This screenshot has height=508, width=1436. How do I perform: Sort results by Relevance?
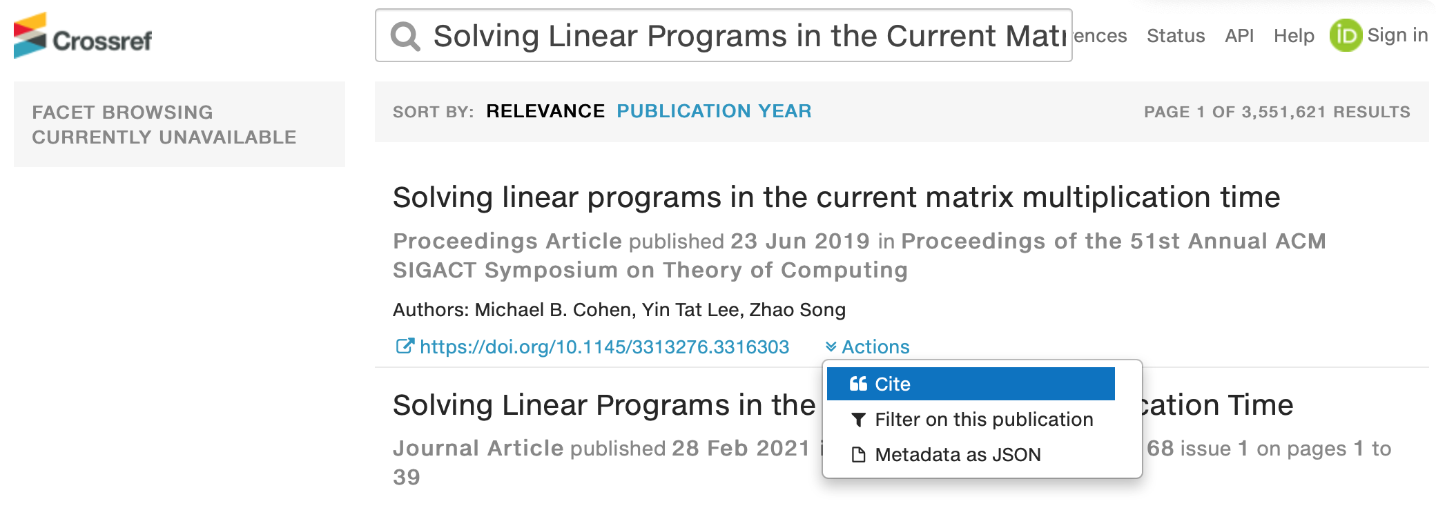tap(545, 111)
